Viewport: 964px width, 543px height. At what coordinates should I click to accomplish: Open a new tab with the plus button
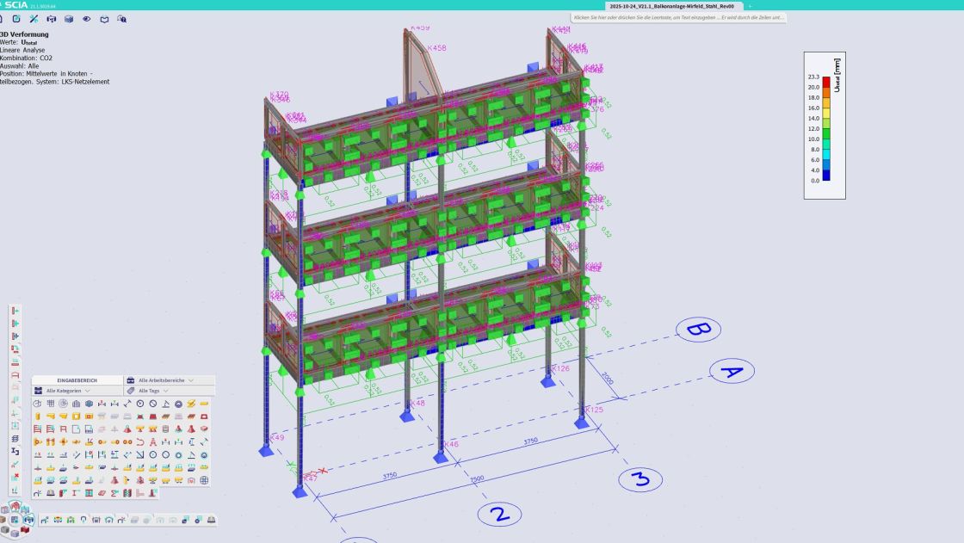click(x=750, y=5)
